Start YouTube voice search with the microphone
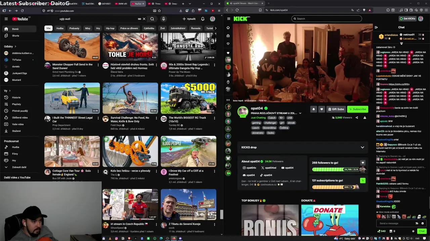 (164, 19)
